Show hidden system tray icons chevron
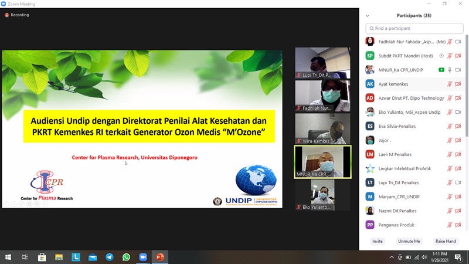The width and height of the screenshot is (469, 264). [392, 258]
